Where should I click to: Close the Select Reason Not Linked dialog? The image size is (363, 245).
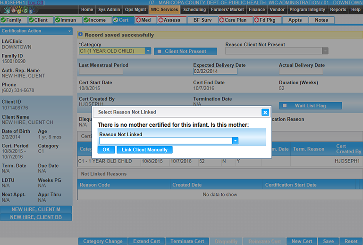[265, 112]
